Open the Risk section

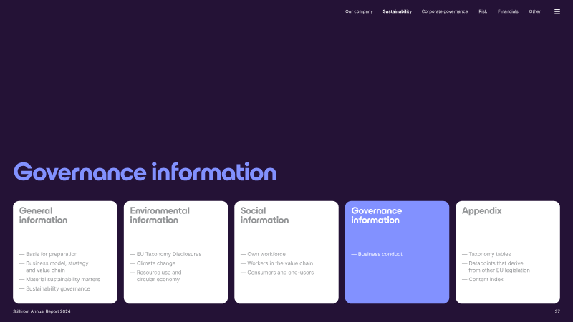483,11
